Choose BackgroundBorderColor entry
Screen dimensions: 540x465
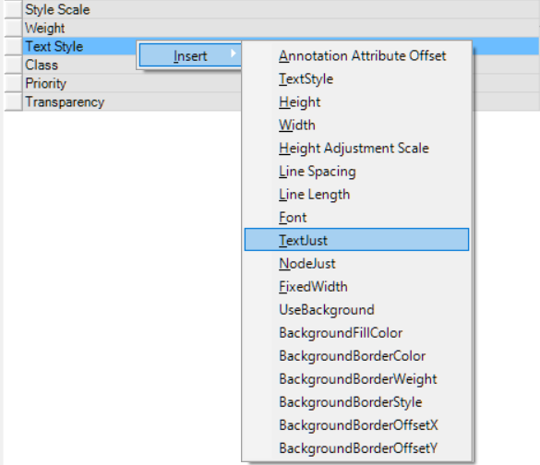[x=356, y=355]
